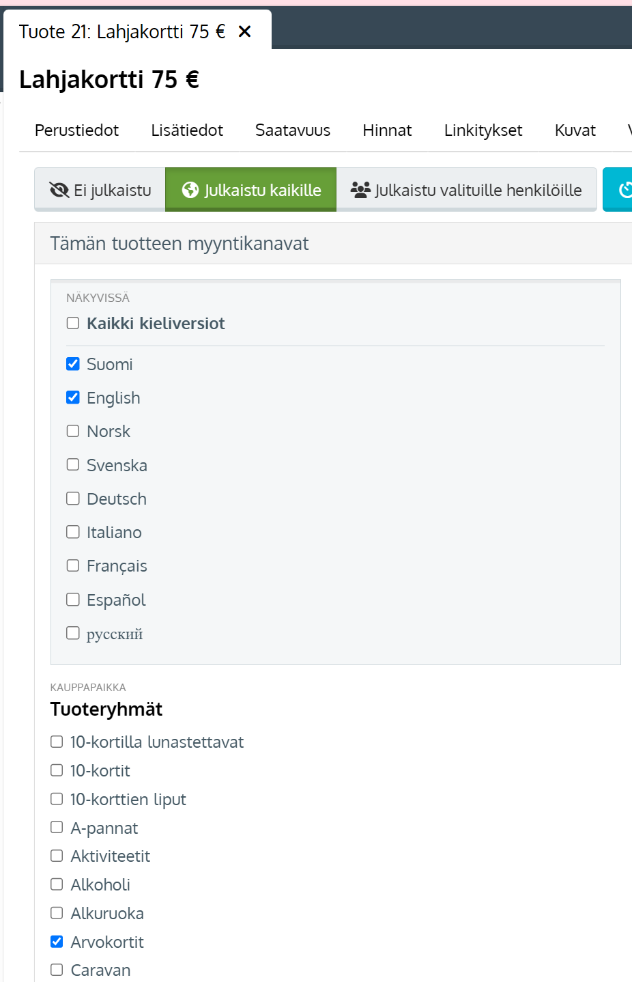Tick the Deutsch checkbox

point(73,499)
